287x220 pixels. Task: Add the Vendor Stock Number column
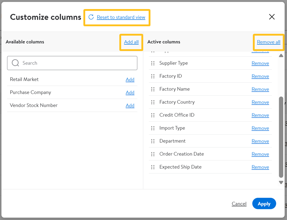[130, 106]
